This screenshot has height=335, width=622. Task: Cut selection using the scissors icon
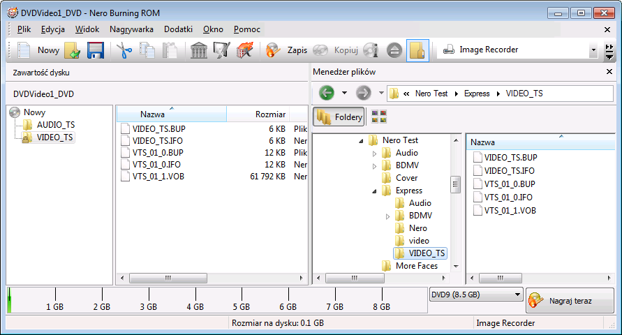coord(124,50)
